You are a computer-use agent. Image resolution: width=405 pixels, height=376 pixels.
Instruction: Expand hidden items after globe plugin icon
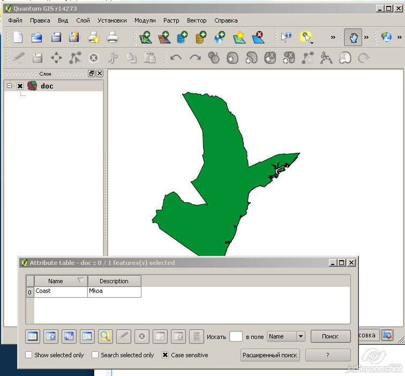point(399,38)
